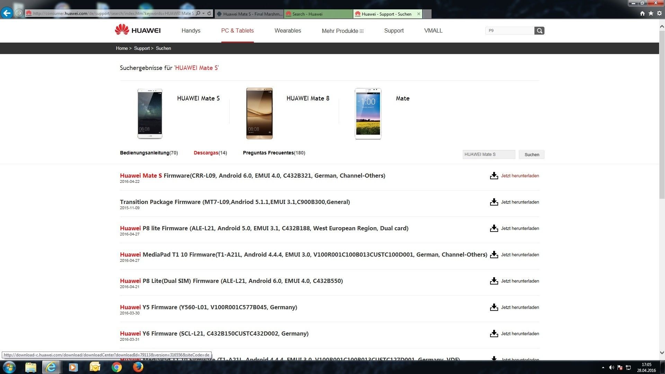Click the refresh icon in address bar
The height and width of the screenshot is (374, 665).
click(209, 14)
